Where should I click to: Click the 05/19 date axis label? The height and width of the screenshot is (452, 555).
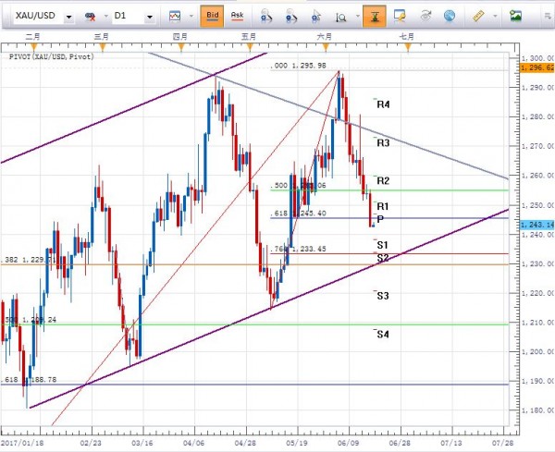(297, 443)
